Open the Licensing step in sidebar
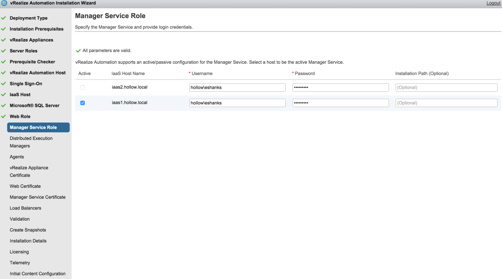 tap(19, 252)
